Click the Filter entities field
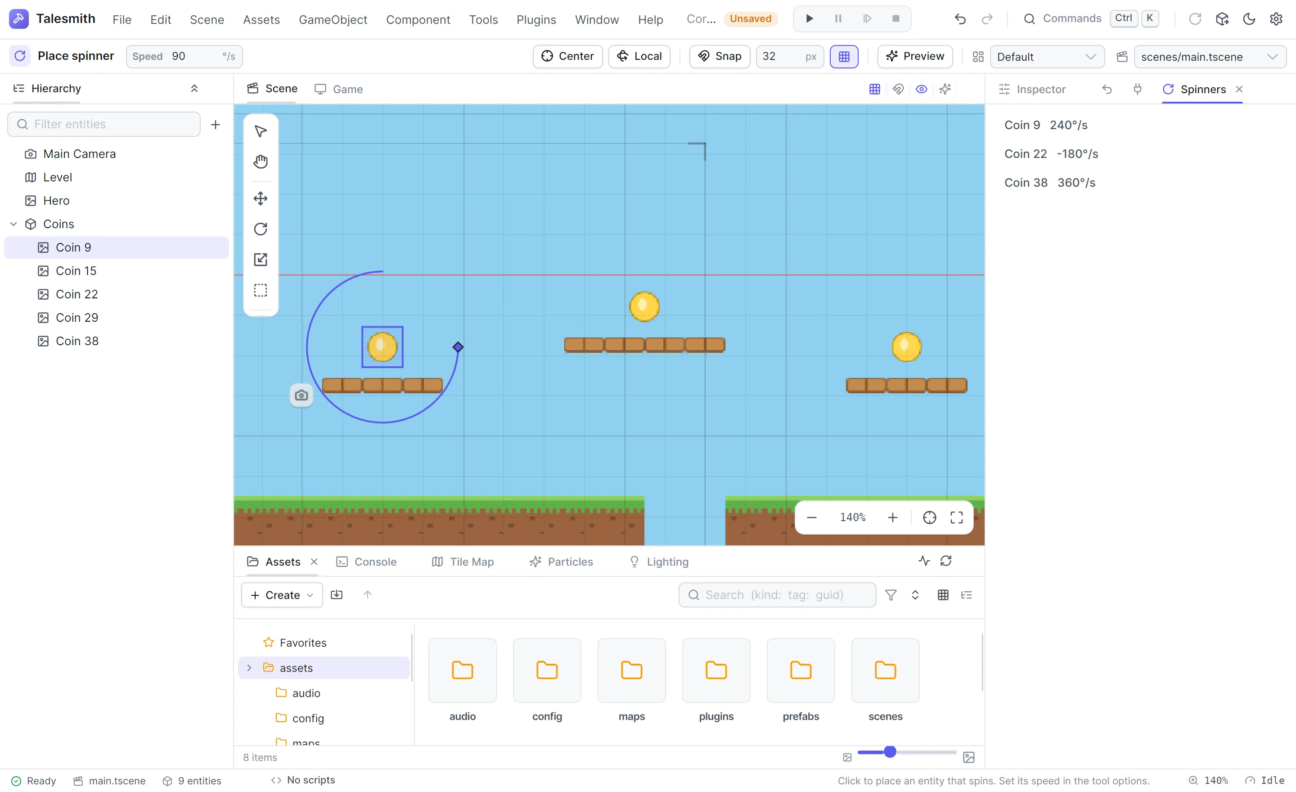 pos(103,124)
